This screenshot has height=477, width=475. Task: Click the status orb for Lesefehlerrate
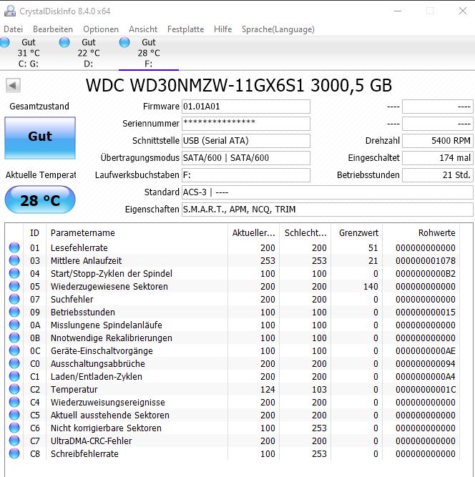tap(14, 247)
